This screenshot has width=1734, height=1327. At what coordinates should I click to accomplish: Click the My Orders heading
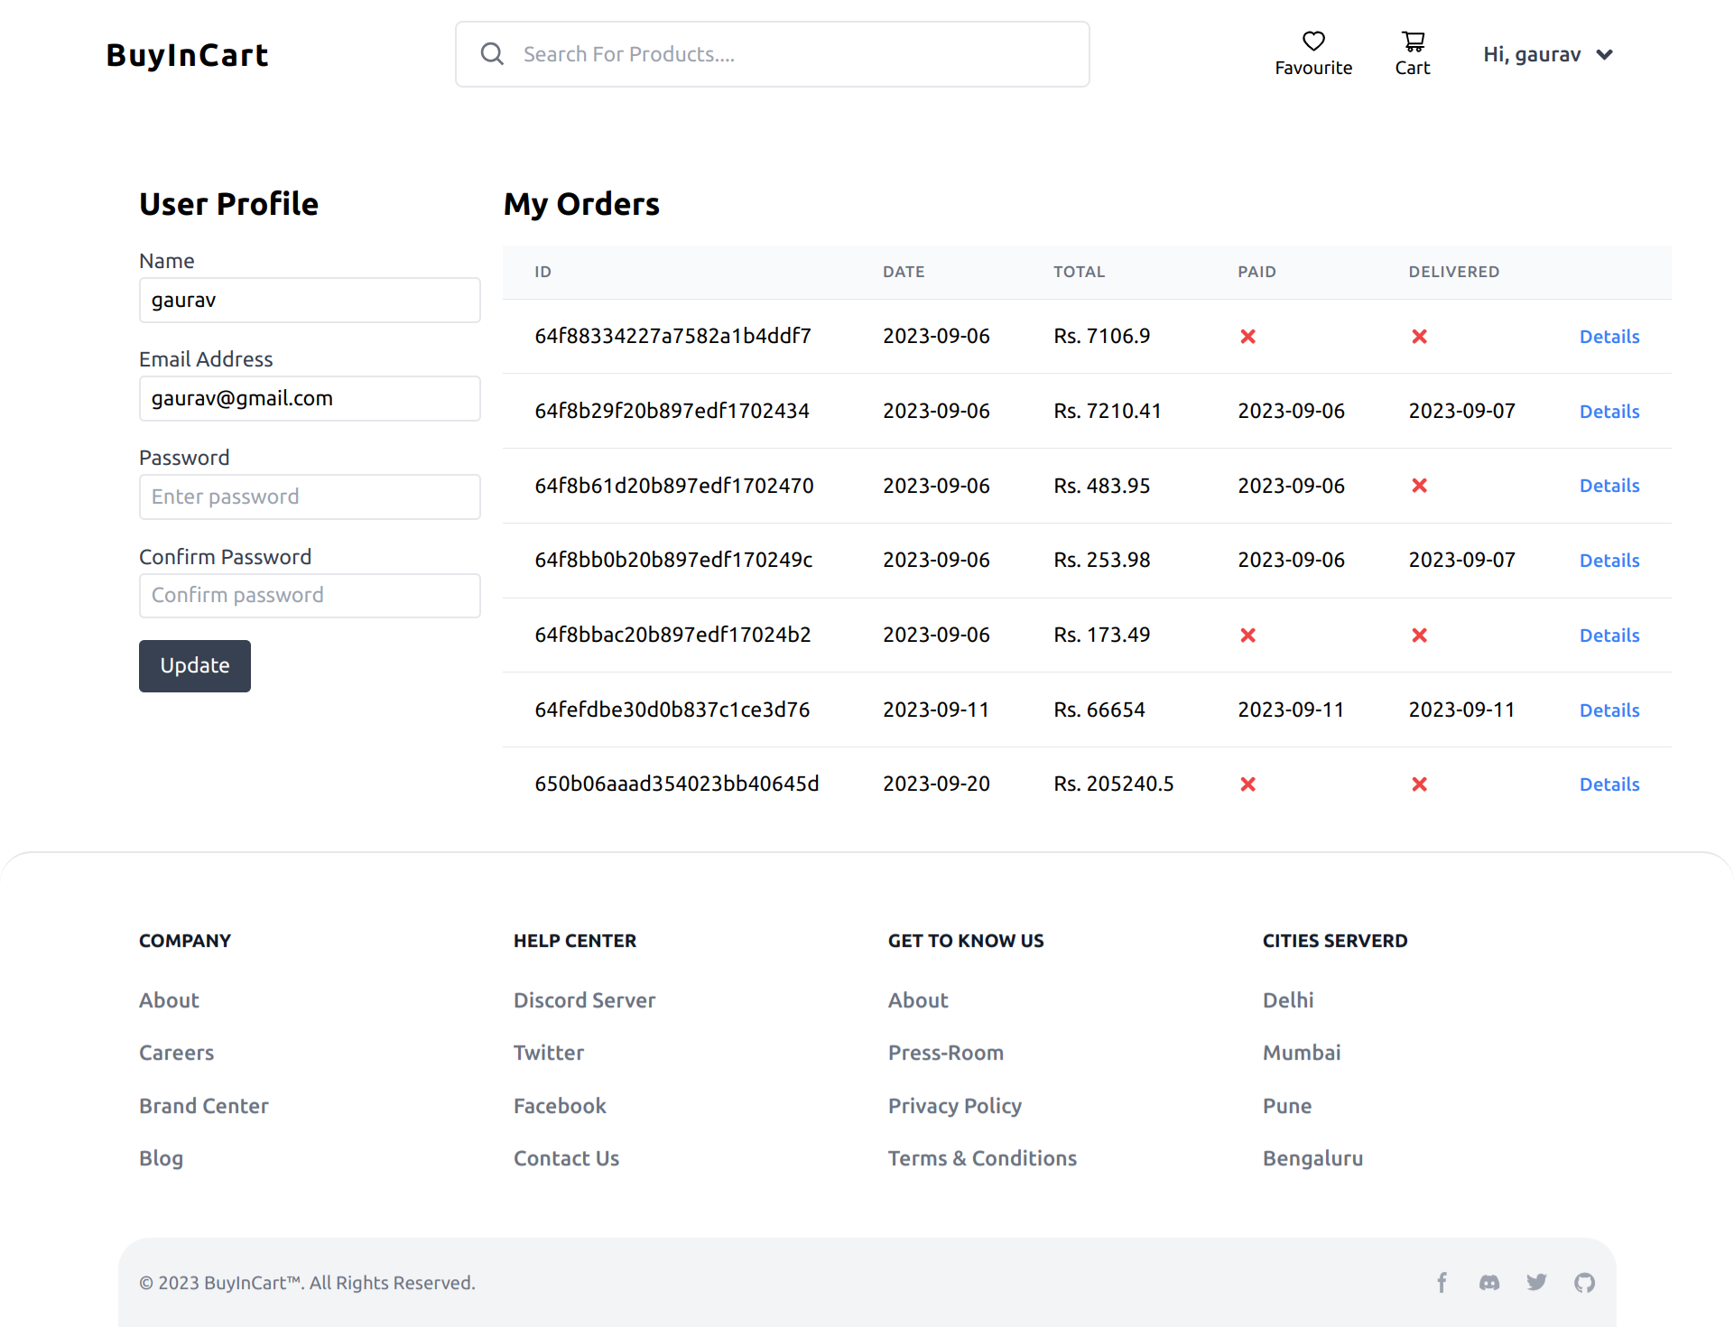tap(581, 204)
